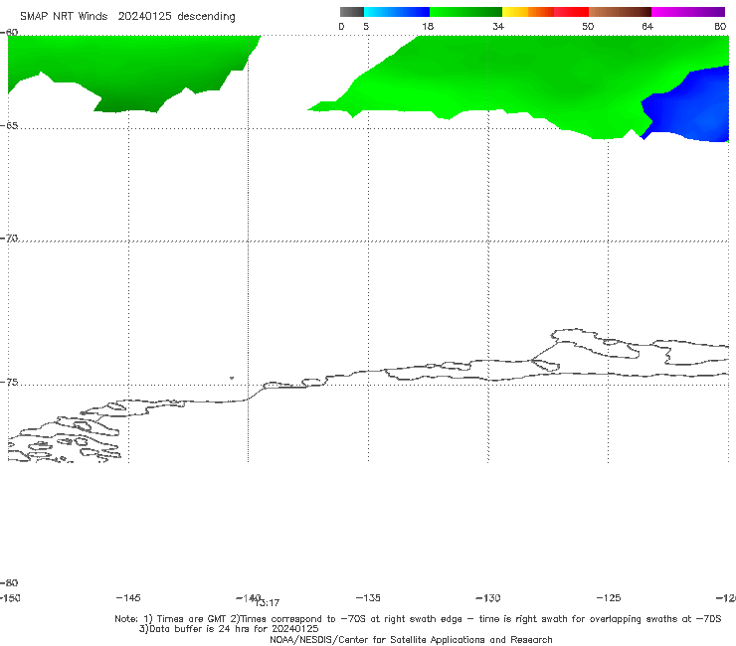736x646 pixels.
Task: Click the 13:17 swath time label
Action: [268, 603]
